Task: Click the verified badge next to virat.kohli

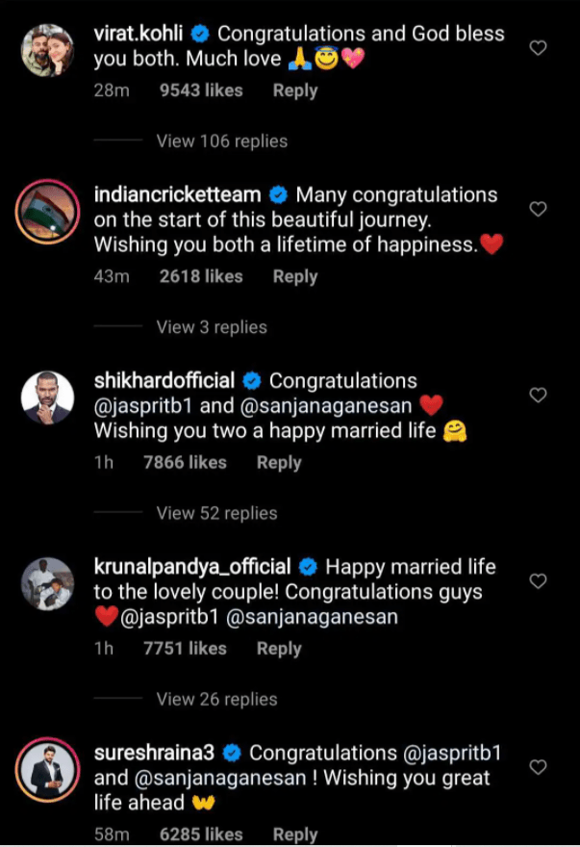Action: tap(200, 33)
